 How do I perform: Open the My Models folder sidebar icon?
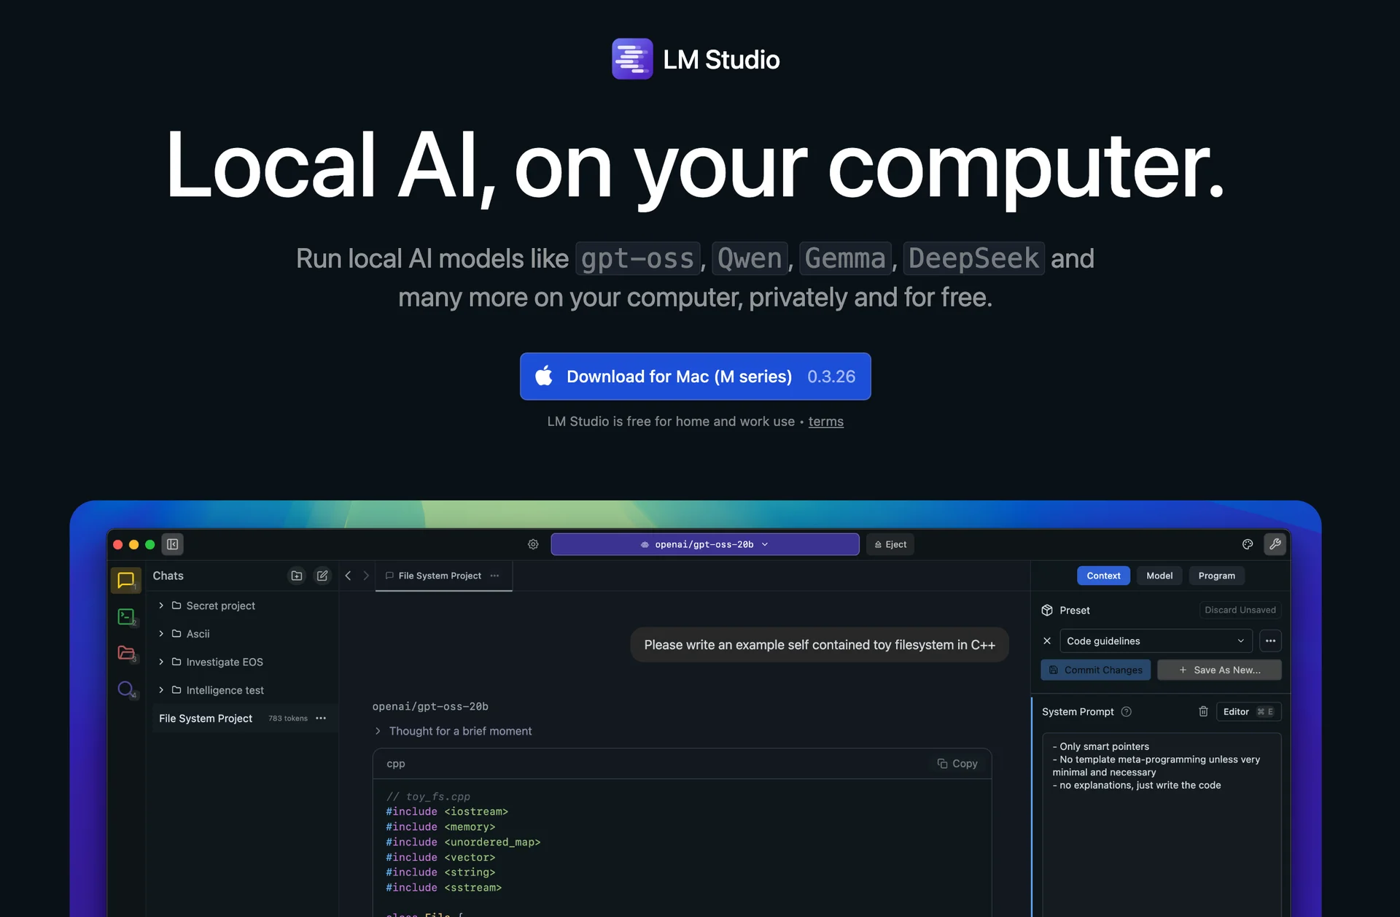point(125,653)
